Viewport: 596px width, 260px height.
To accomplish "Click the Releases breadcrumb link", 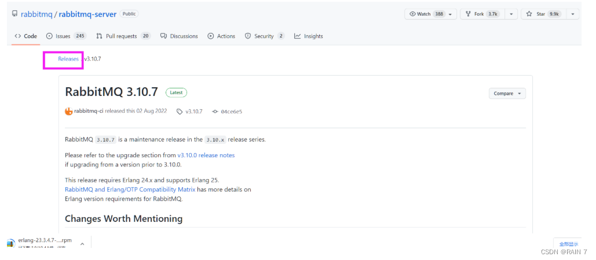I will (x=68, y=59).
